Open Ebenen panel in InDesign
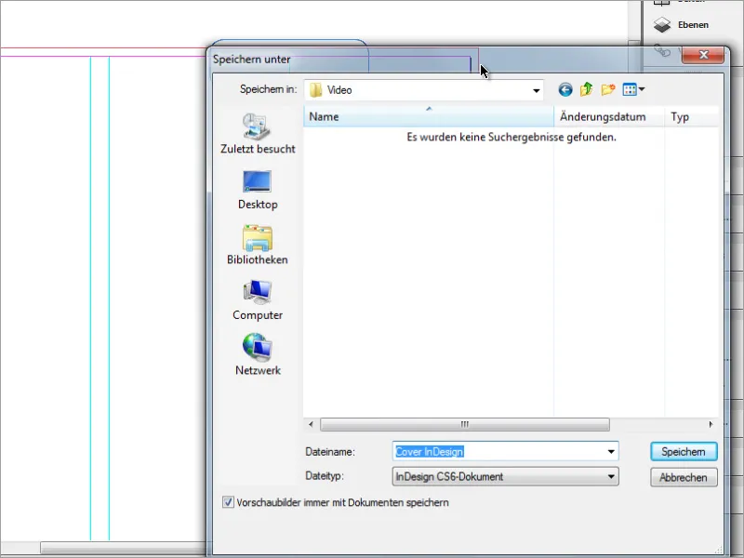The image size is (744, 558). point(681,25)
